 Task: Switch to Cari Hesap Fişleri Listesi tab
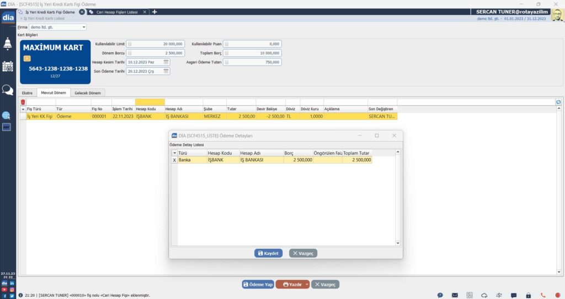coord(117,12)
